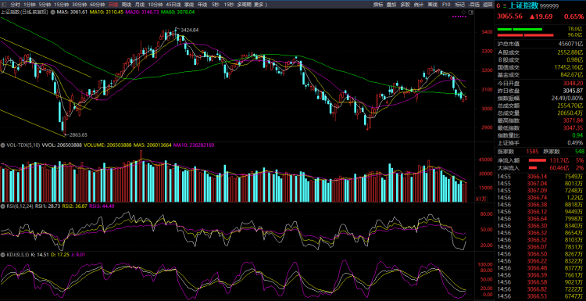Select the 15分钟 period
Screen dimensions: 586x301
(x=61, y=5)
